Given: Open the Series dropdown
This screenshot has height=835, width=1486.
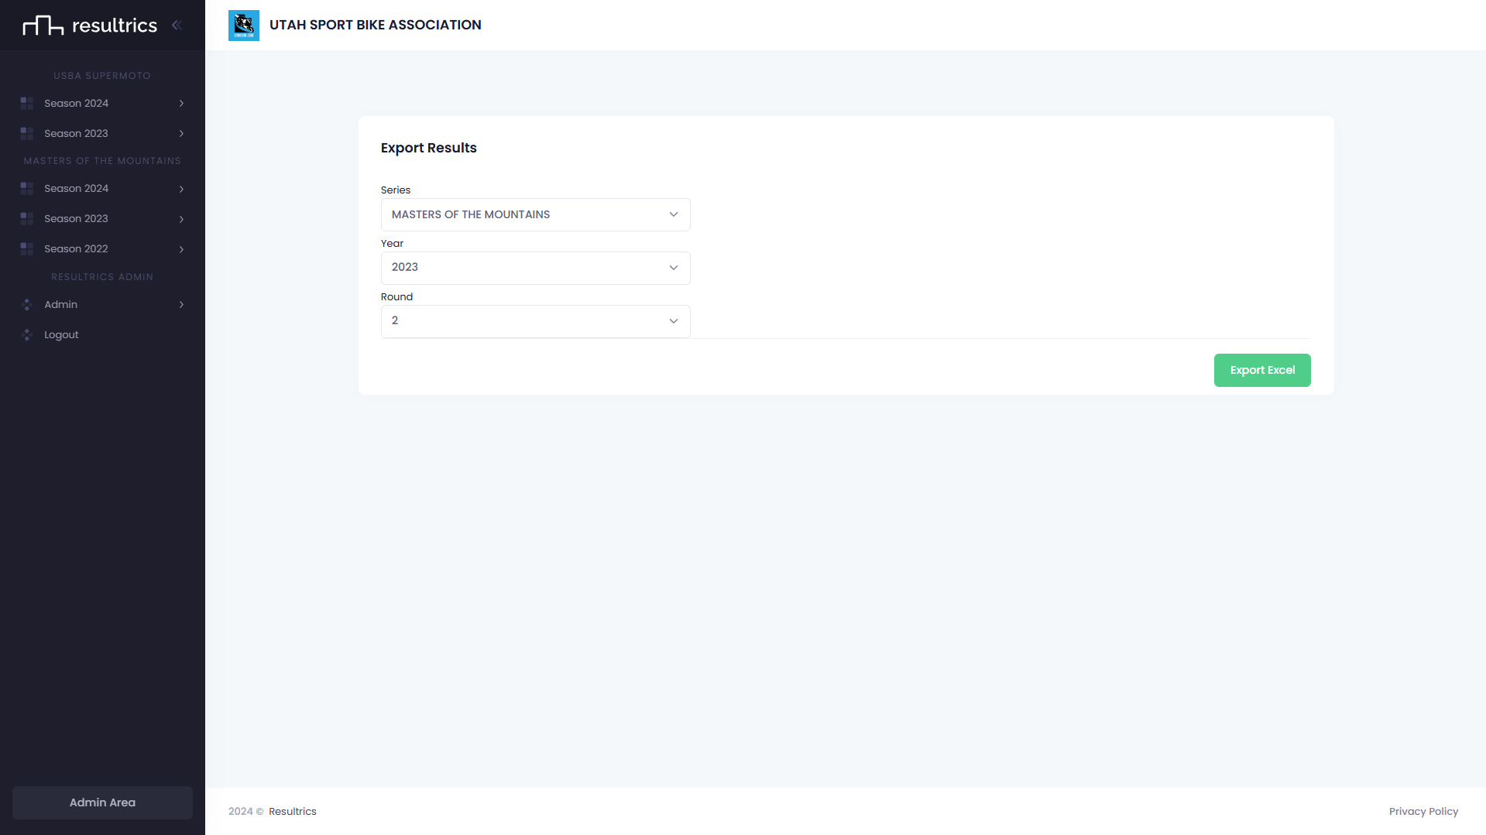Looking at the screenshot, I should pos(535,214).
